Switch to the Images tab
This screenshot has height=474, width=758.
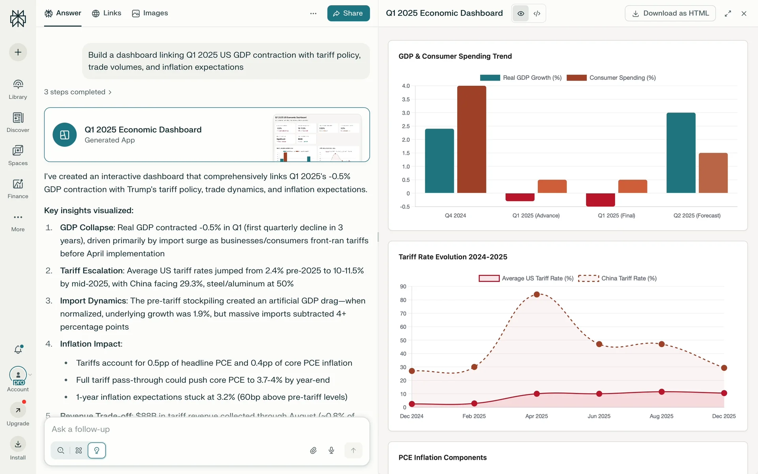click(150, 13)
